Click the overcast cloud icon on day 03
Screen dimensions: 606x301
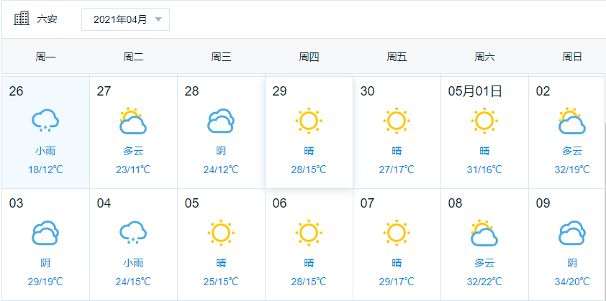[x=45, y=233]
